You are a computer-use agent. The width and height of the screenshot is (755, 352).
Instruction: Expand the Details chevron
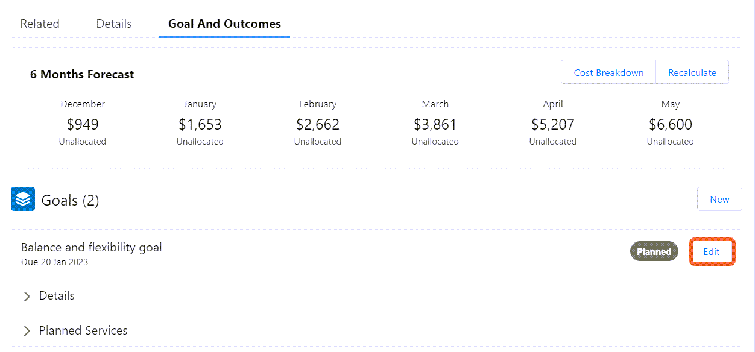point(27,296)
